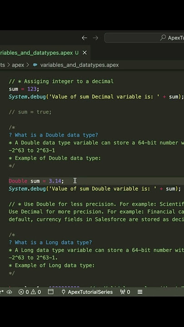Click the sum = 123 code line
The width and height of the screenshot is (184, 327).
(x=24, y=89)
